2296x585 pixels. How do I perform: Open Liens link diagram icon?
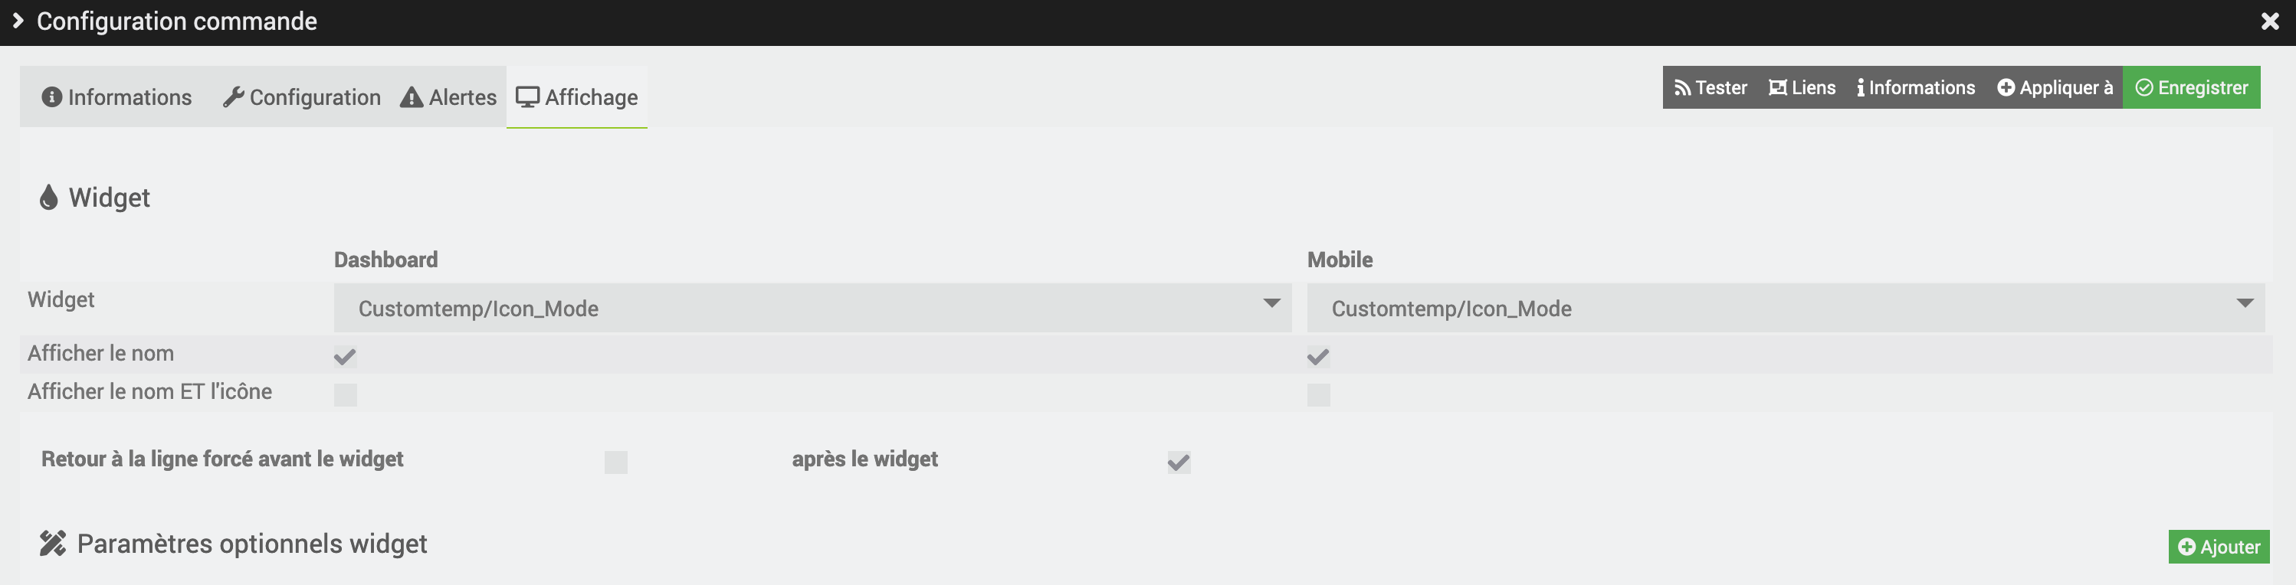[1777, 87]
